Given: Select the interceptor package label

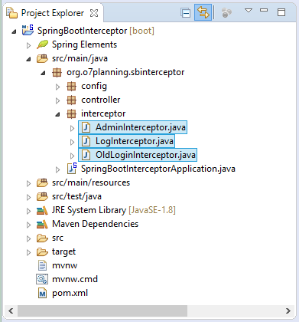Looking at the screenshot, I should 103,113.
